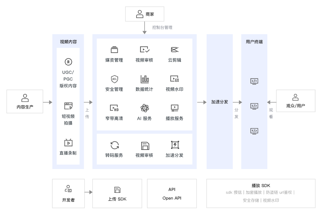322x220 pixels.
Task: Click the 直播录制 live recording TV icon
Action: [68, 143]
